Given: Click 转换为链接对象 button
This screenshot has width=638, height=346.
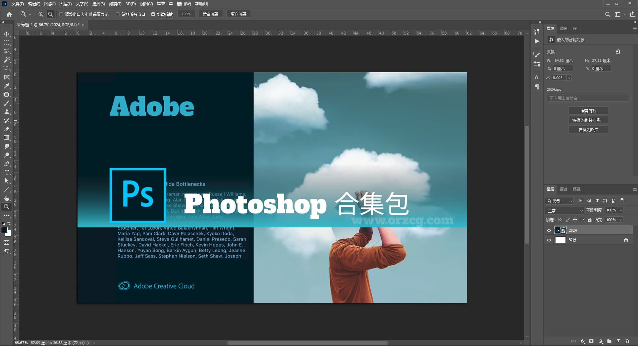Looking at the screenshot, I should tap(588, 120).
